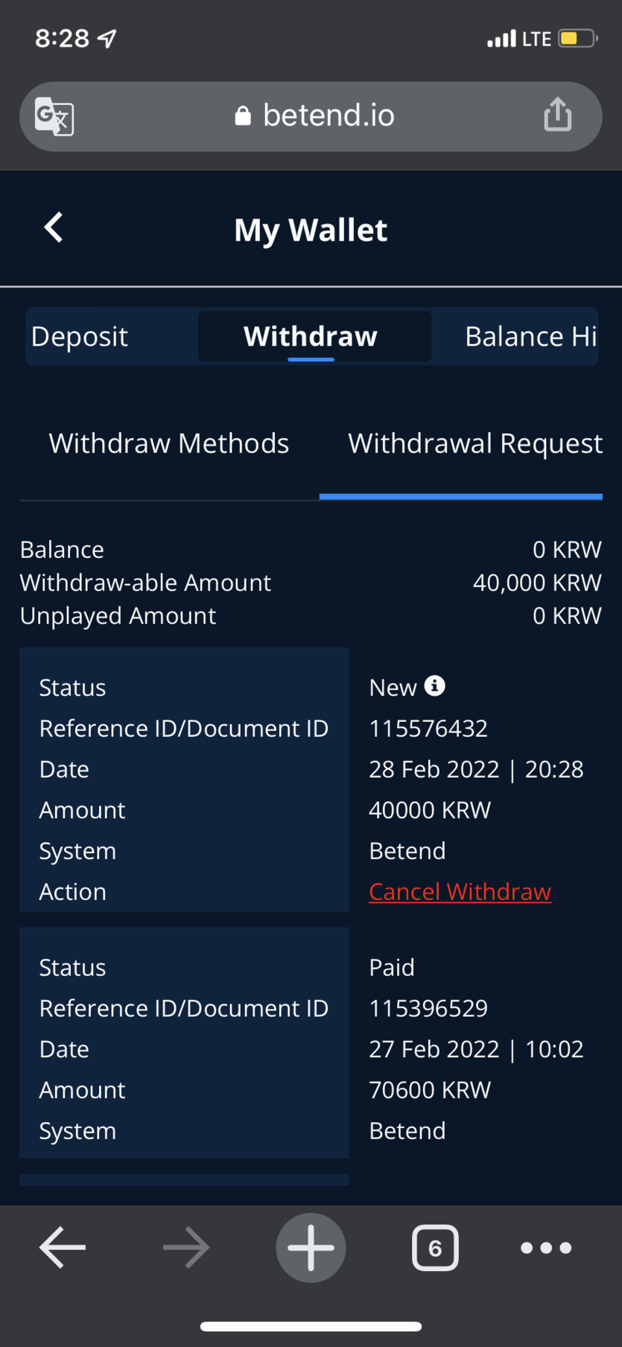Tap the info icon next to New status
The width and height of the screenshot is (622, 1347).
[x=434, y=685]
